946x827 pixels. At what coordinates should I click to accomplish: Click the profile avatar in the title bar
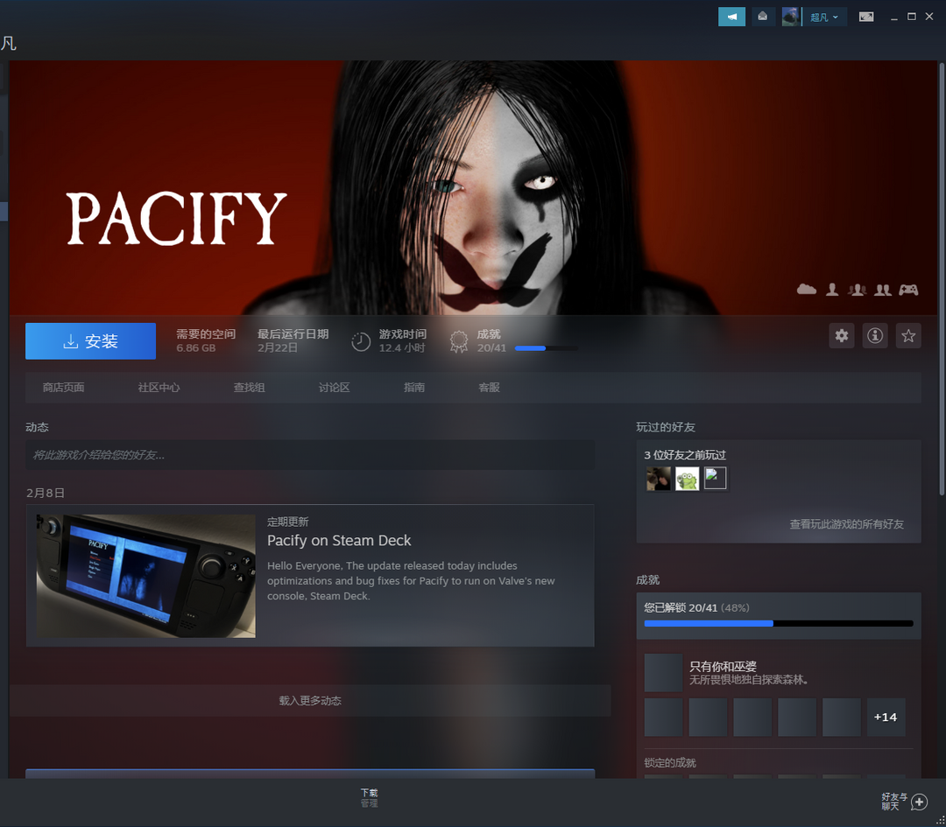pos(790,17)
